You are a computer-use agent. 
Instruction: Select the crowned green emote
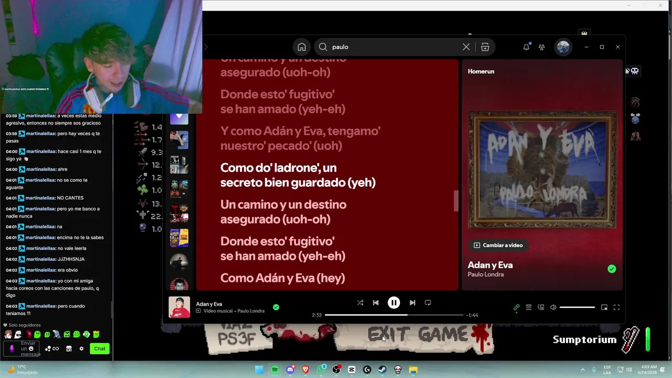(x=96, y=334)
